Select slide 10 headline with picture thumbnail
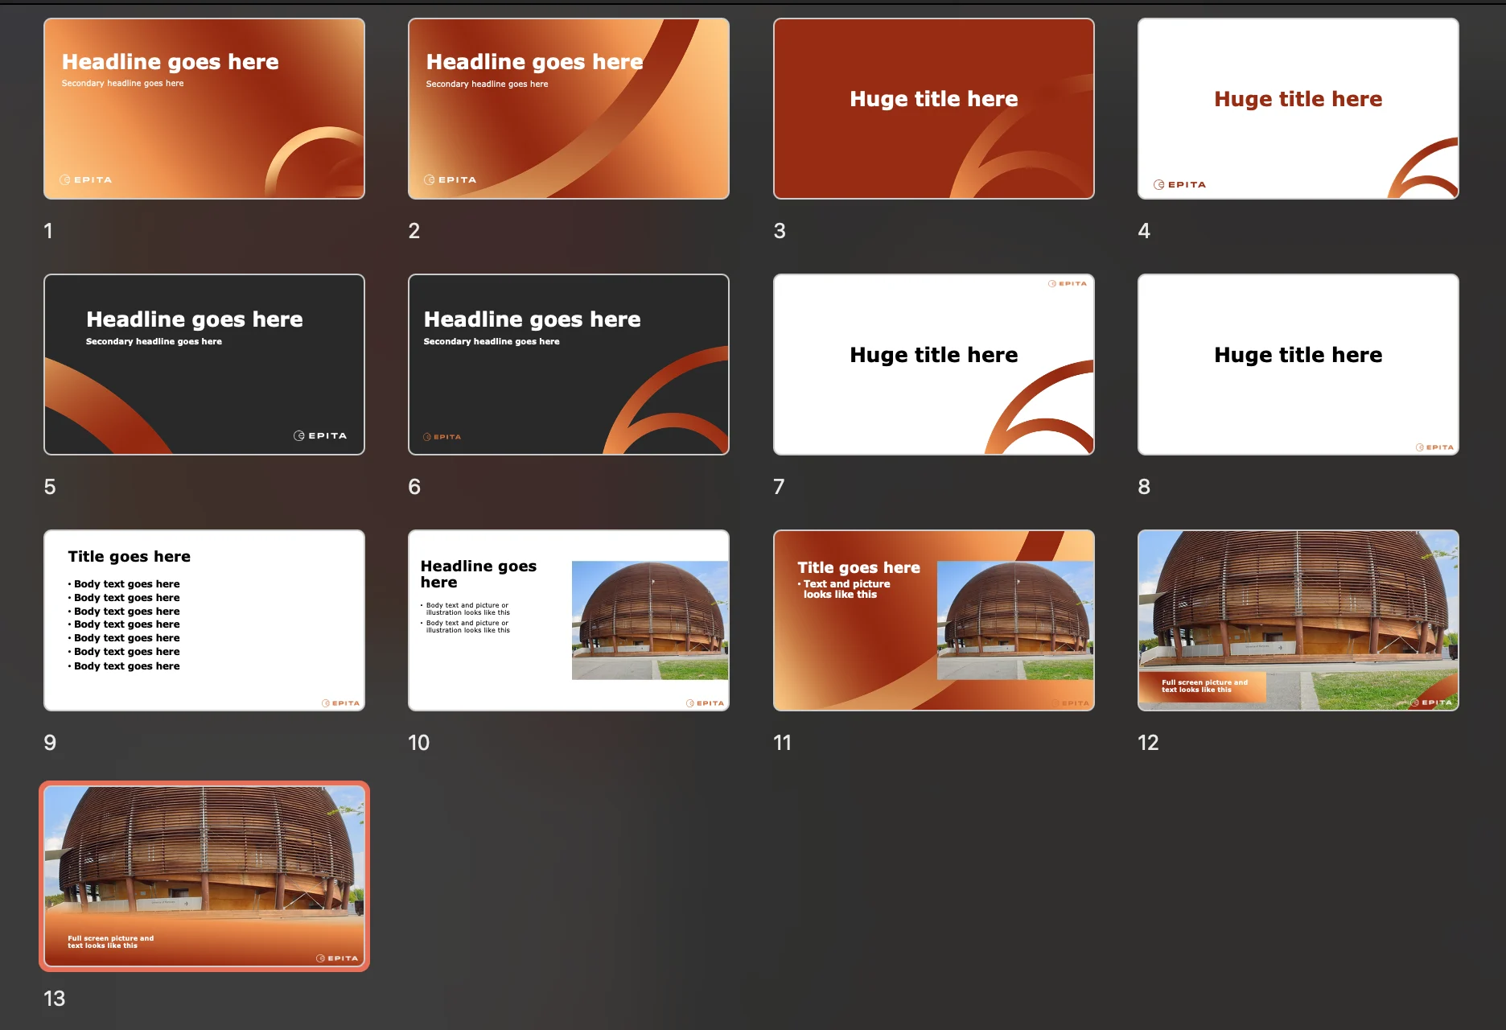Screen dimensions: 1506x1030 point(569,620)
